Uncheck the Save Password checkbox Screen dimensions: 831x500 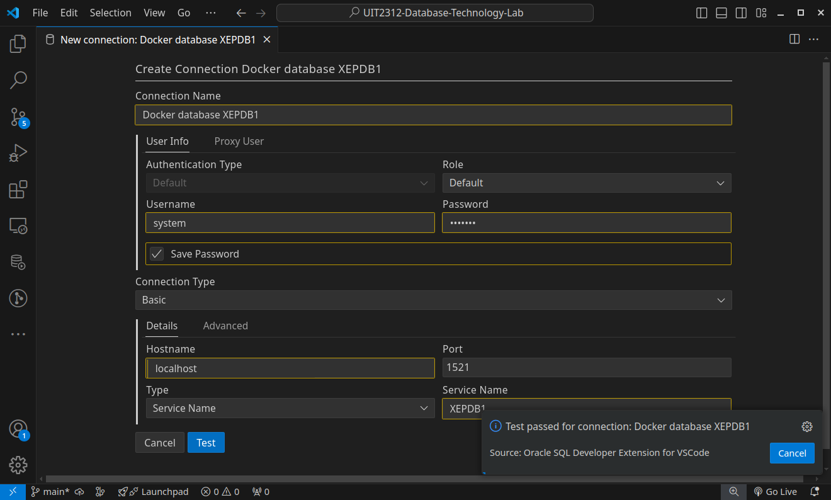pyautogui.click(x=157, y=254)
